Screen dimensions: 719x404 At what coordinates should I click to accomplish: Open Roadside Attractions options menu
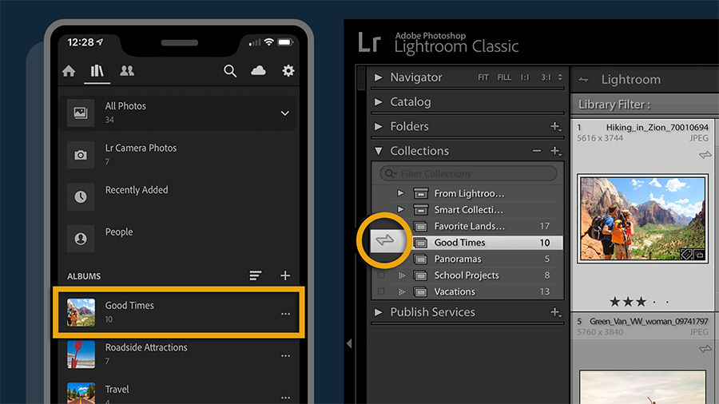[x=286, y=356]
